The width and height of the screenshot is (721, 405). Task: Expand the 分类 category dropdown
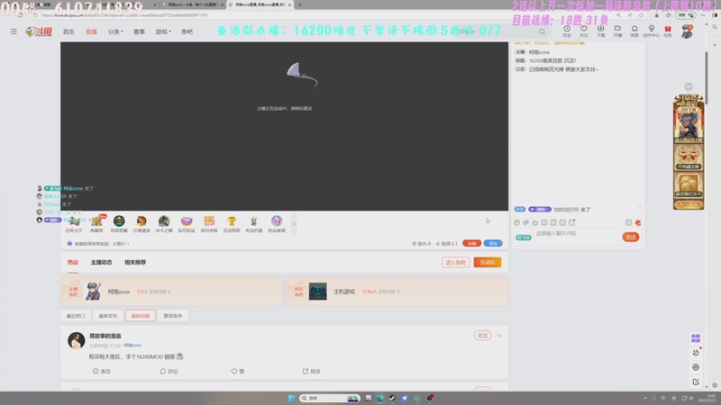[x=115, y=31]
